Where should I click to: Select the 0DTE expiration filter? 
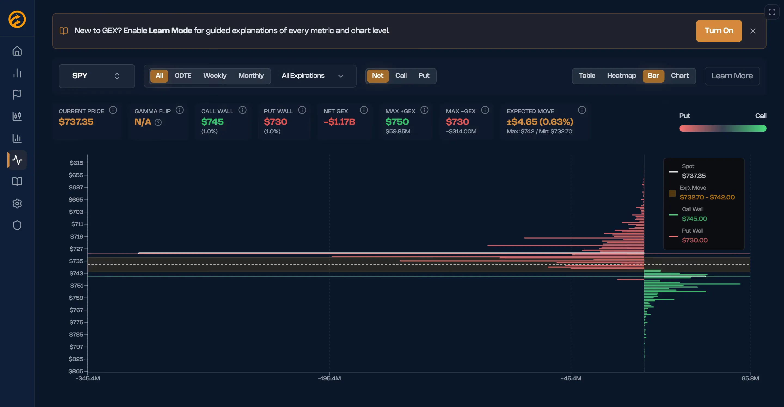(x=183, y=76)
